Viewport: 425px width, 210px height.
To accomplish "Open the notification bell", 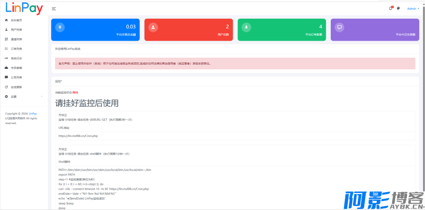I will click(x=390, y=8).
